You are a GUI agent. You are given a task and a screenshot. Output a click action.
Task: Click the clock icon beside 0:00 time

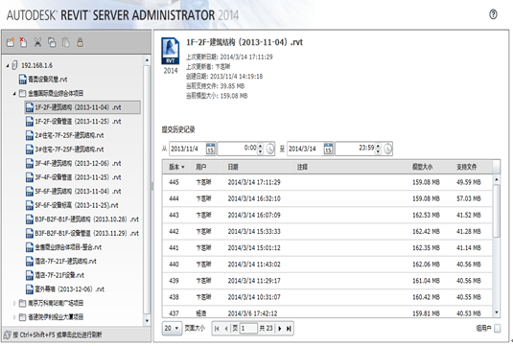pos(269,149)
